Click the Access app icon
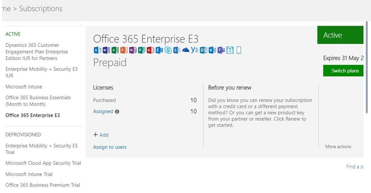The height and width of the screenshot is (193, 371). (x=150, y=50)
